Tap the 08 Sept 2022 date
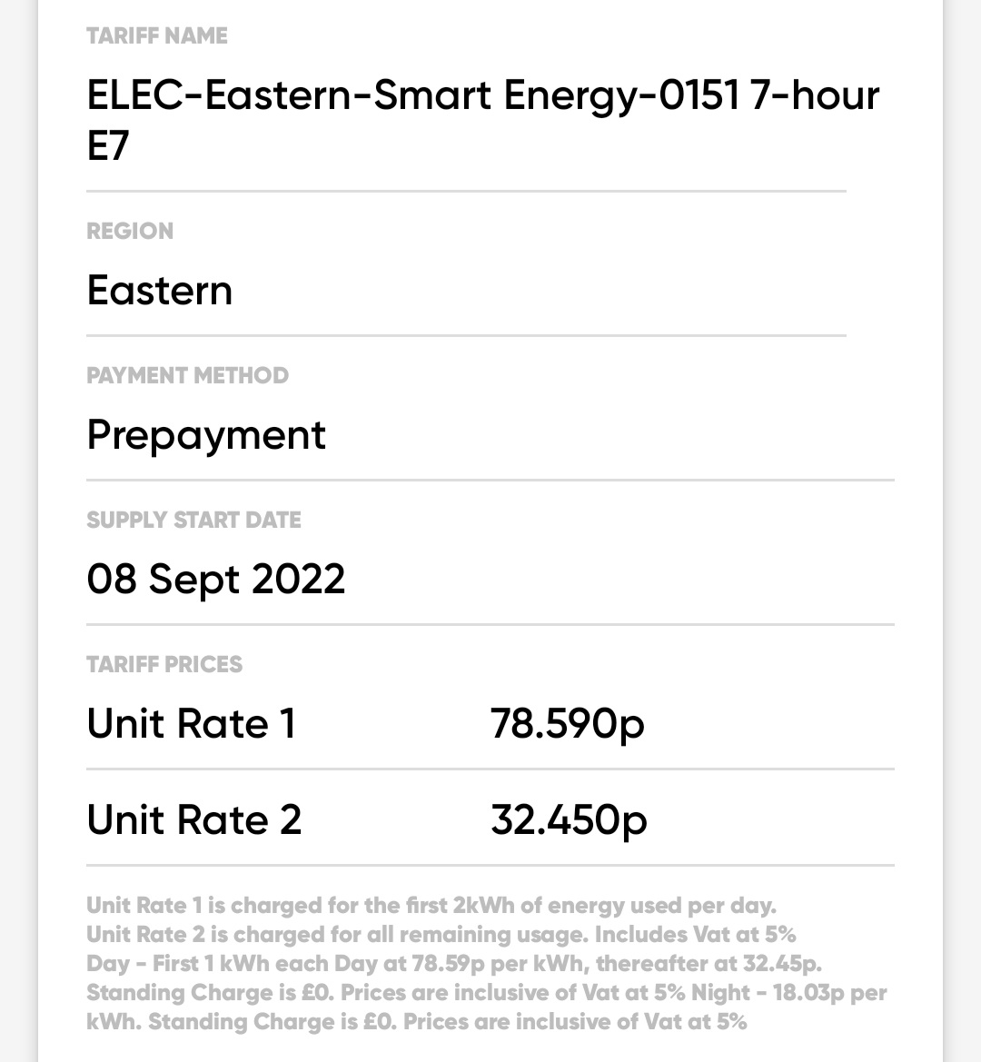This screenshot has height=1062, width=981. tap(216, 579)
